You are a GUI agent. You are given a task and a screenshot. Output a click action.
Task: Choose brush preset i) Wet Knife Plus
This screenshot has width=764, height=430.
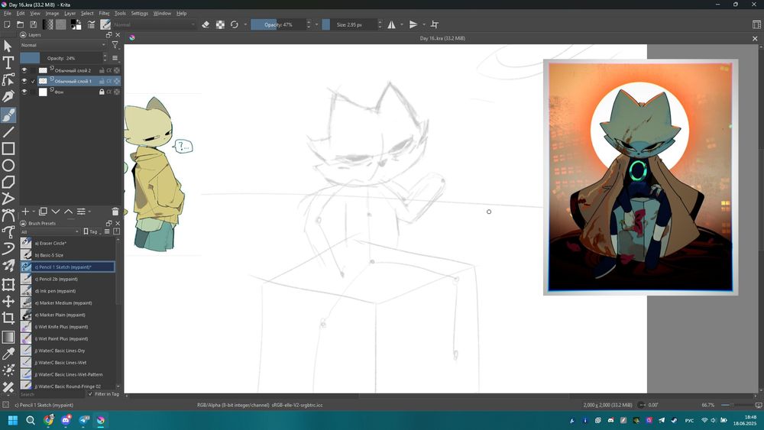pos(67,327)
